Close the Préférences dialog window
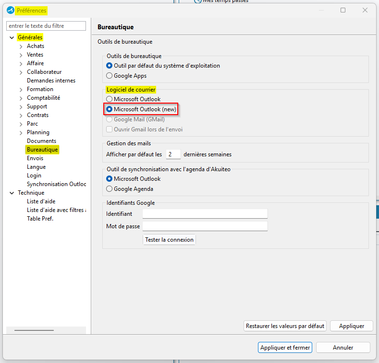Image resolution: width=379 pixels, height=363 pixels. pyautogui.click(x=366, y=10)
